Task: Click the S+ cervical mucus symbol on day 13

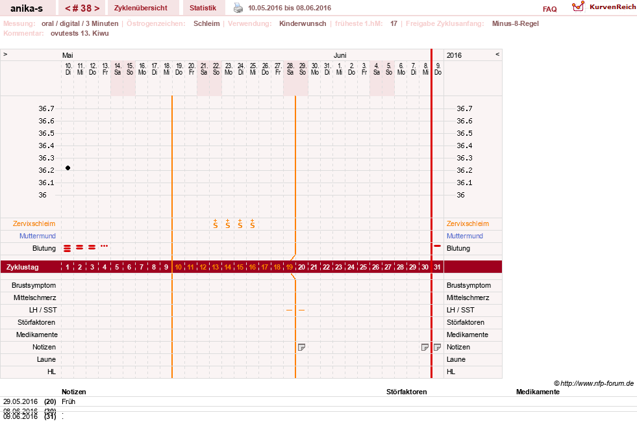Action: (216, 223)
